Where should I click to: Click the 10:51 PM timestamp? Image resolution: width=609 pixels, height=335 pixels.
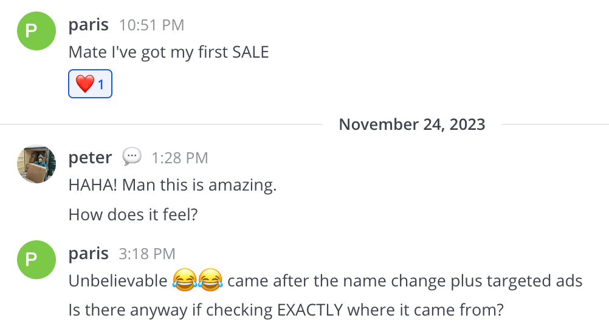pyautogui.click(x=151, y=25)
